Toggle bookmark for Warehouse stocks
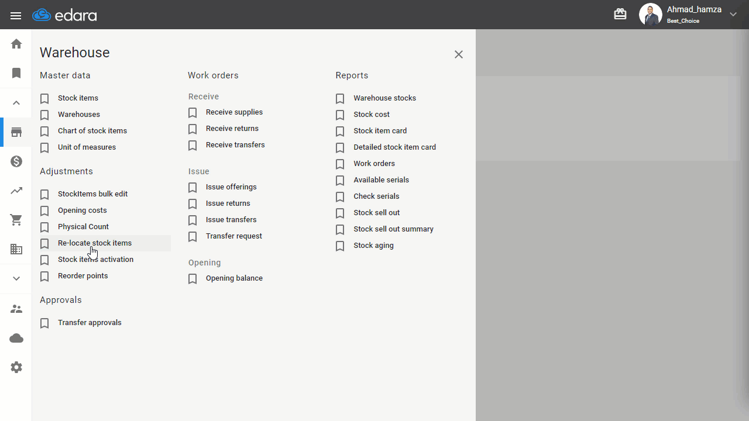This screenshot has height=421, width=749. [x=340, y=99]
